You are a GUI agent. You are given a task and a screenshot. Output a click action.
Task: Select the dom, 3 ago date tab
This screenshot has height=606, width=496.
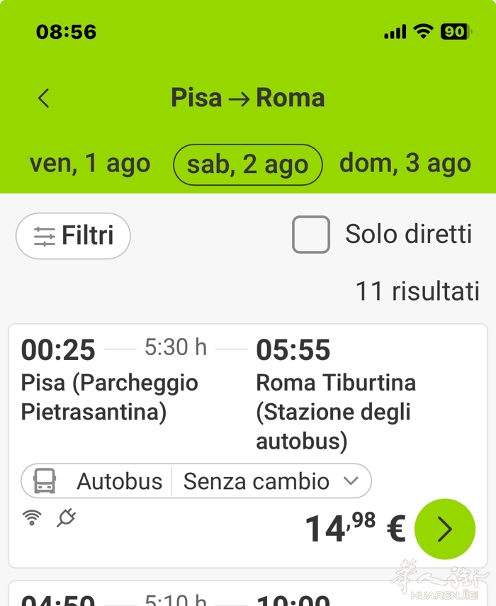click(405, 164)
